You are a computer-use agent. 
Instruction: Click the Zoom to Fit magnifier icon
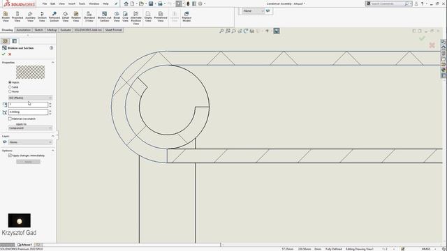(221, 31)
